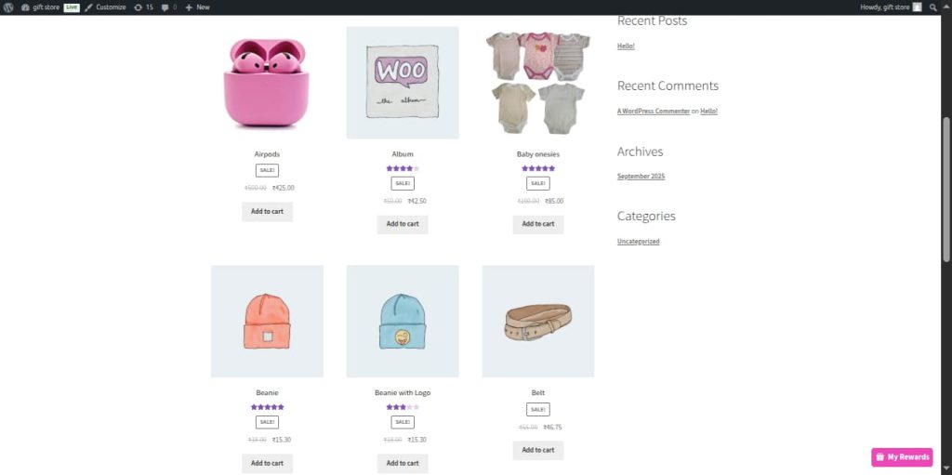Screen dimensions: 952x475
Task: Click the user avatar in admin bar
Action: point(917,7)
